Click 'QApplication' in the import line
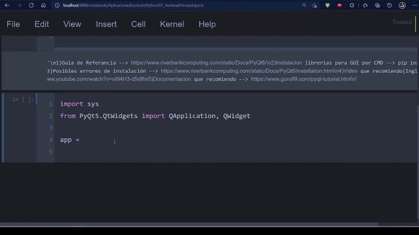 point(192,116)
